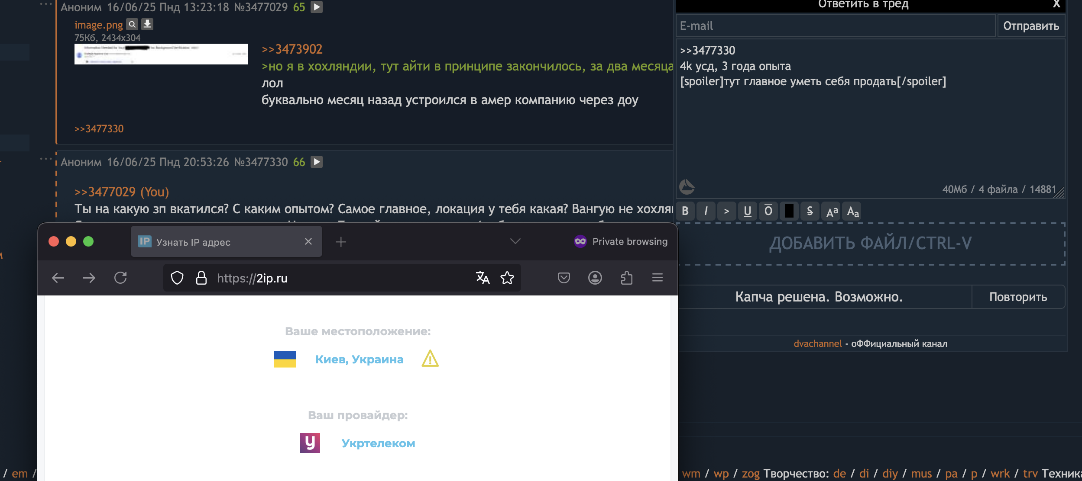Click the Повторить captcha button

[x=1018, y=297]
